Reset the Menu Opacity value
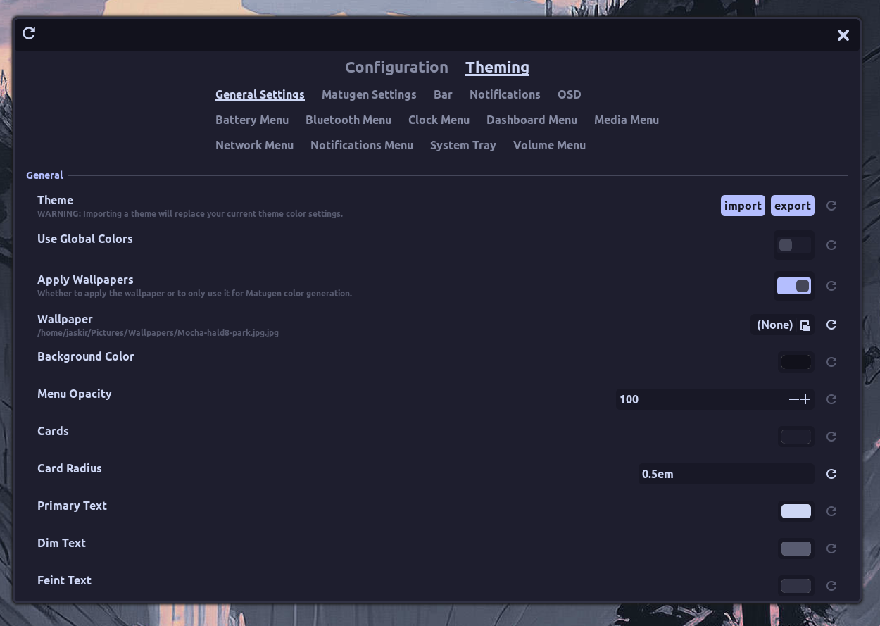Image resolution: width=880 pixels, height=626 pixels. click(831, 399)
